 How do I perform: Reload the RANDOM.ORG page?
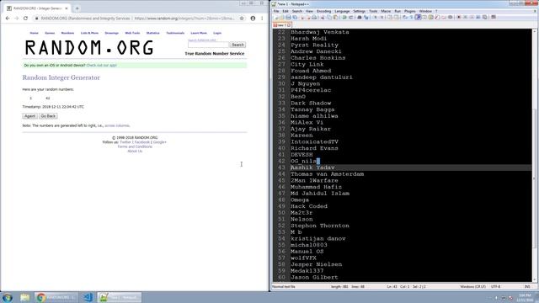(x=25, y=19)
